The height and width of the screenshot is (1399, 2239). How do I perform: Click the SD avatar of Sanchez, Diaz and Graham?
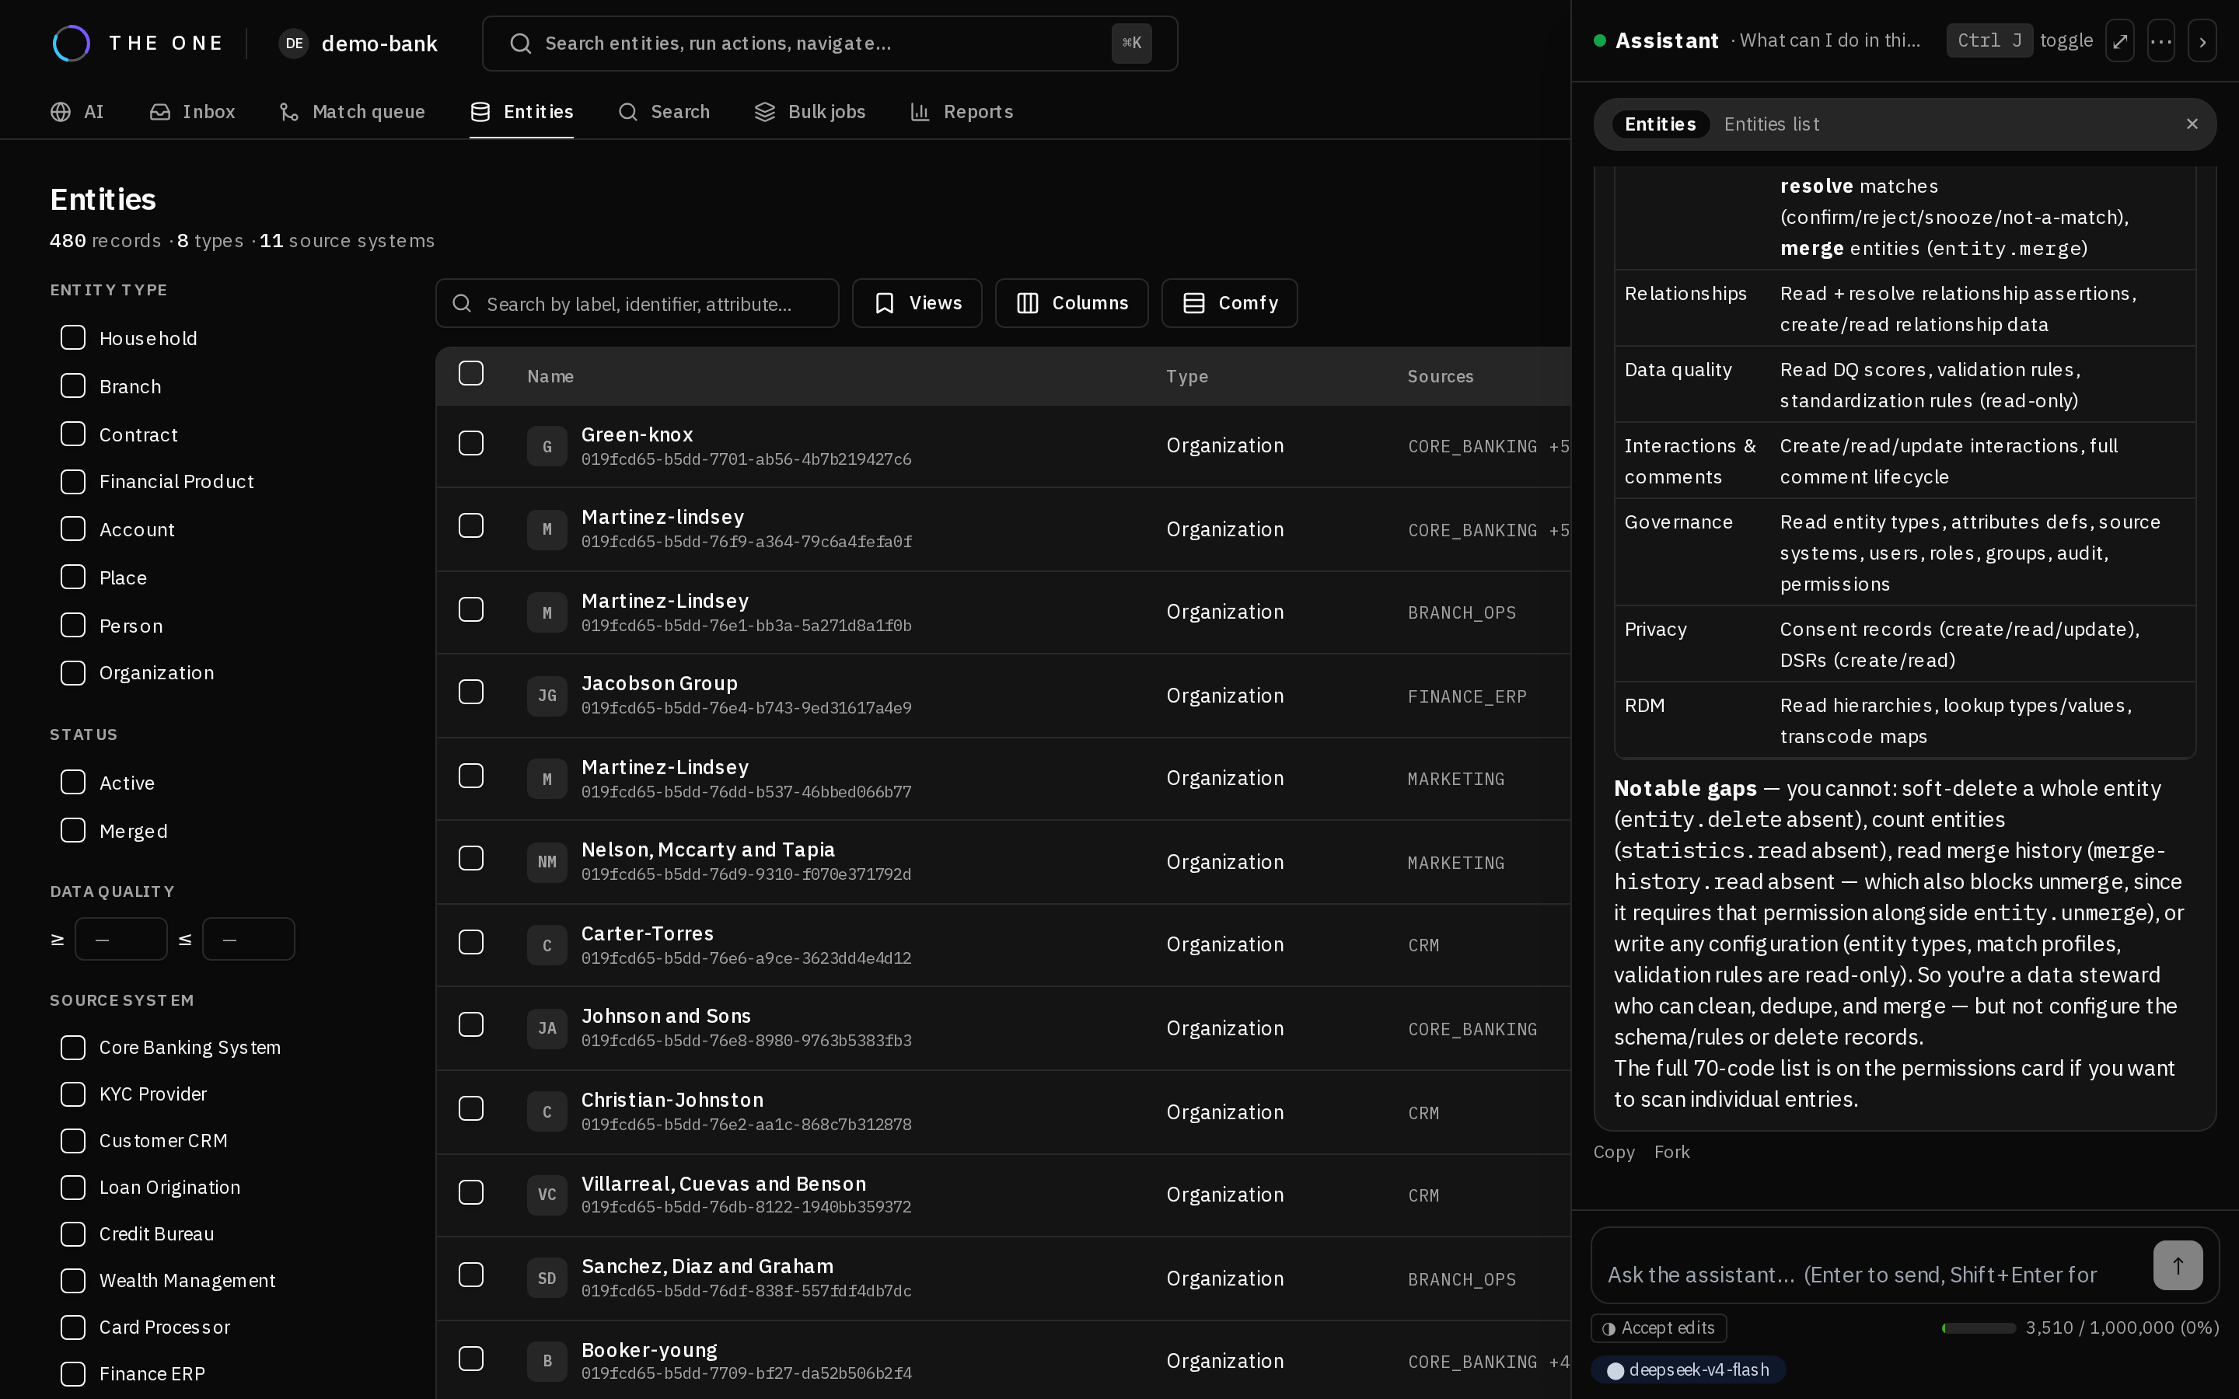tap(547, 1278)
